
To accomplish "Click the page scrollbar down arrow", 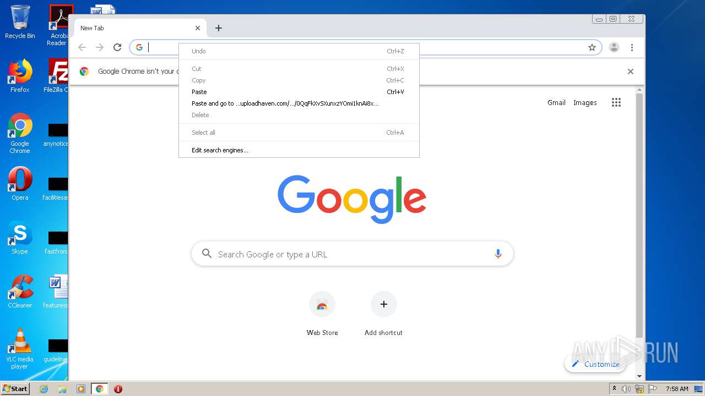I will tap(639, 376).
